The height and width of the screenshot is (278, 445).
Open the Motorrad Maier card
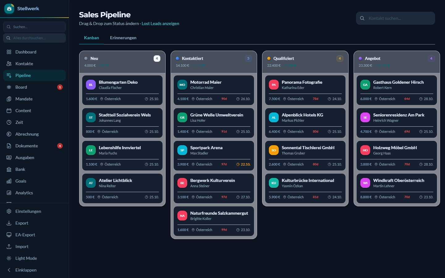tap(214, 91)
